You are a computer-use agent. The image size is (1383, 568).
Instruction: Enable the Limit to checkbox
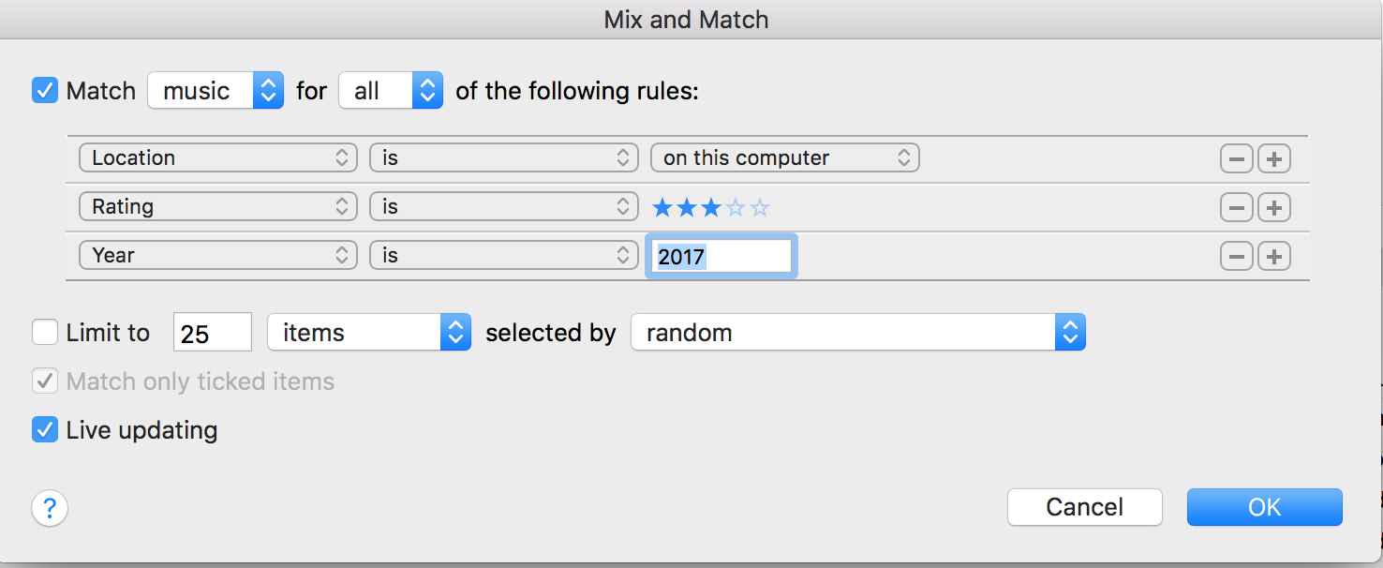45,333
